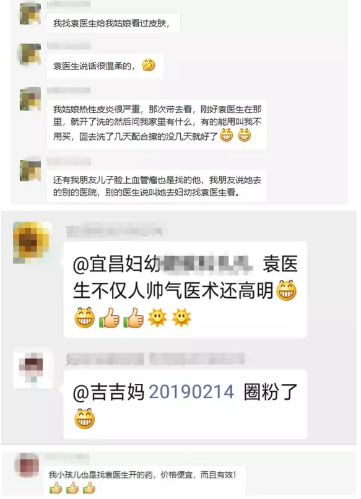The width and height of the screenshot is (361, 499).
Task: Tap avatar beside 血管瘤 message
Action: [x=30, y=170]
